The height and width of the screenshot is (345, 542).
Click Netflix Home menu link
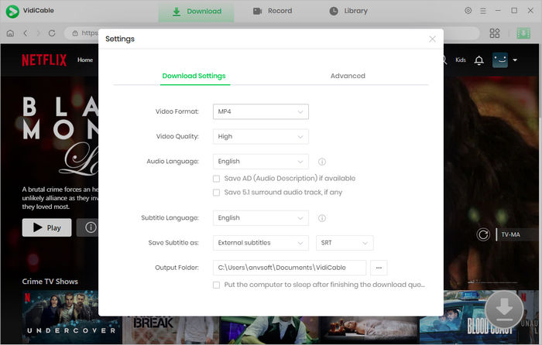(85, 60)
